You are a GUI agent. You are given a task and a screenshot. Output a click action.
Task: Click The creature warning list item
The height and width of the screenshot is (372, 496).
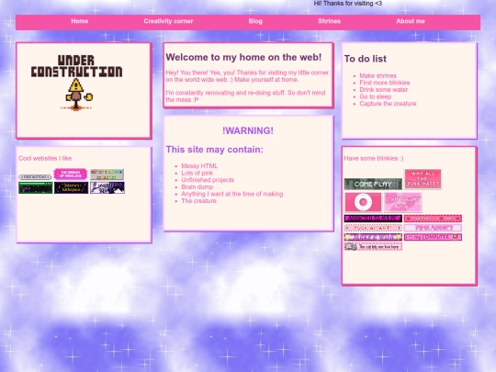198,200
